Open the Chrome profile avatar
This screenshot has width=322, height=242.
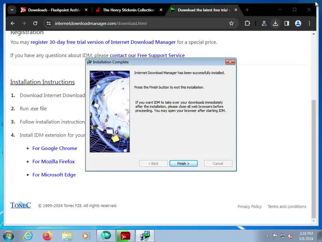click(x=298, y=23)
